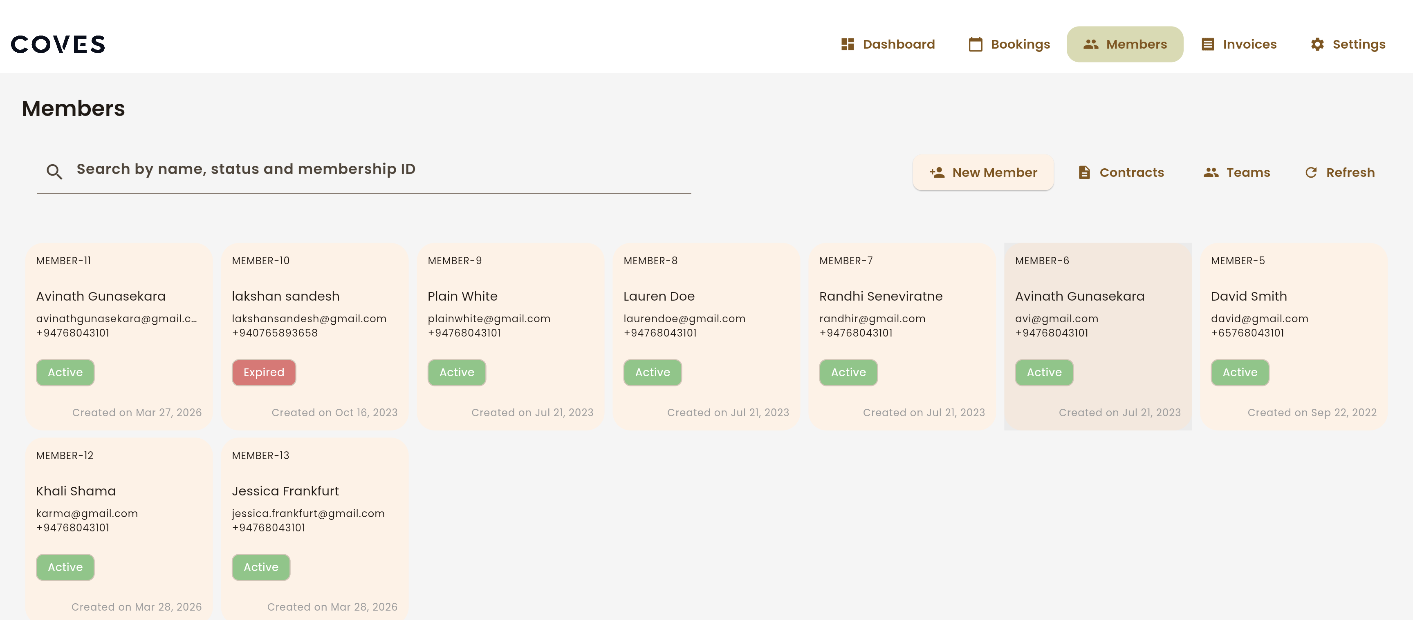Image resolution: width=1413 pixels, height=620 pixels.
Task: Click the Contracts document icon
Action: point(1084,173)
